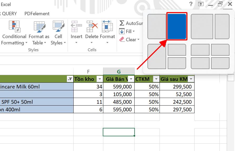Select the product cell SPF 50+ 50ml
This screenshot has height=151, width=235.
(x=37, y=102)
